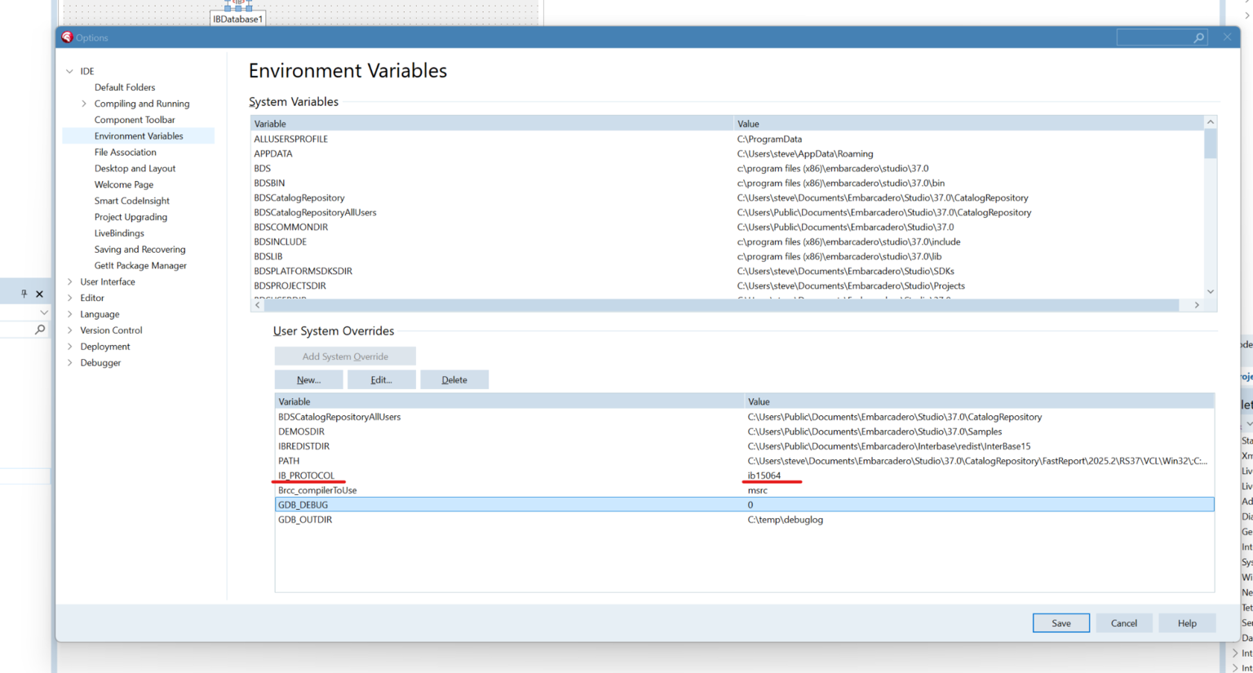Collapse the IDE tree node

[x=70, y=72]
